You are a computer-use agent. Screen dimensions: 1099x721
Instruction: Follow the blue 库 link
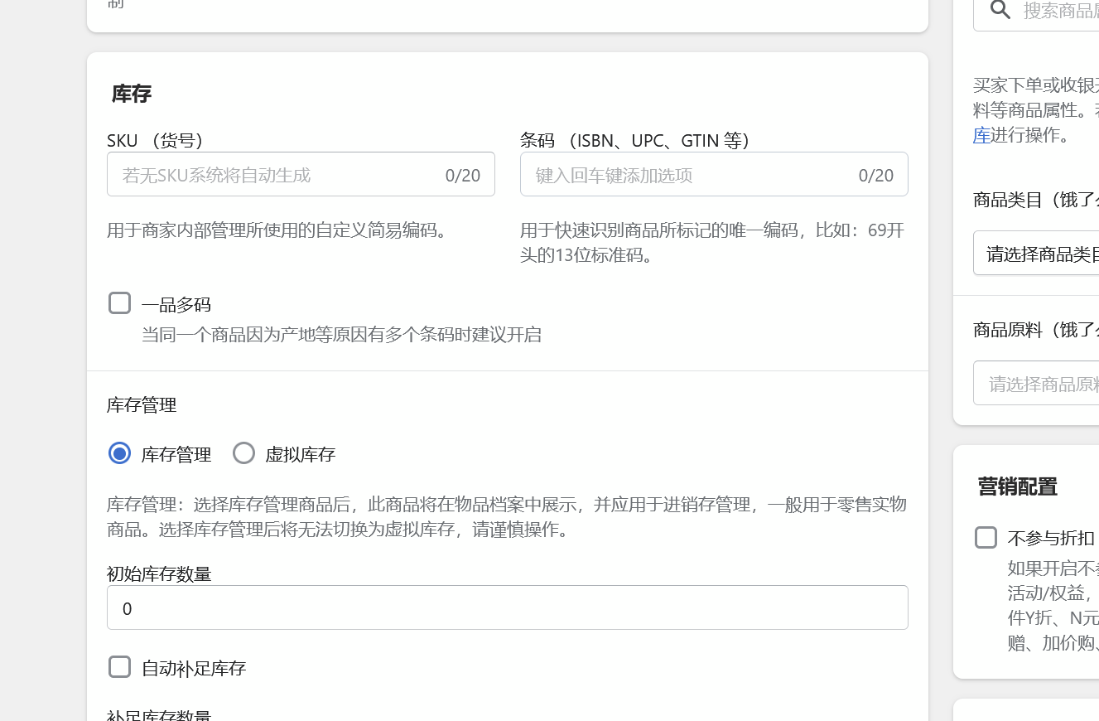(x=981, y=135)
